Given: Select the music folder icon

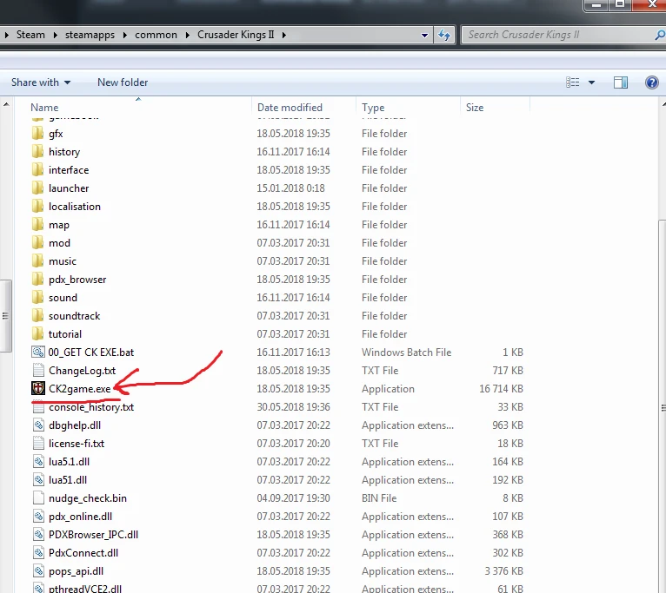Looking at the screenshot, I should pyautogui.click(x=37, y=261).
